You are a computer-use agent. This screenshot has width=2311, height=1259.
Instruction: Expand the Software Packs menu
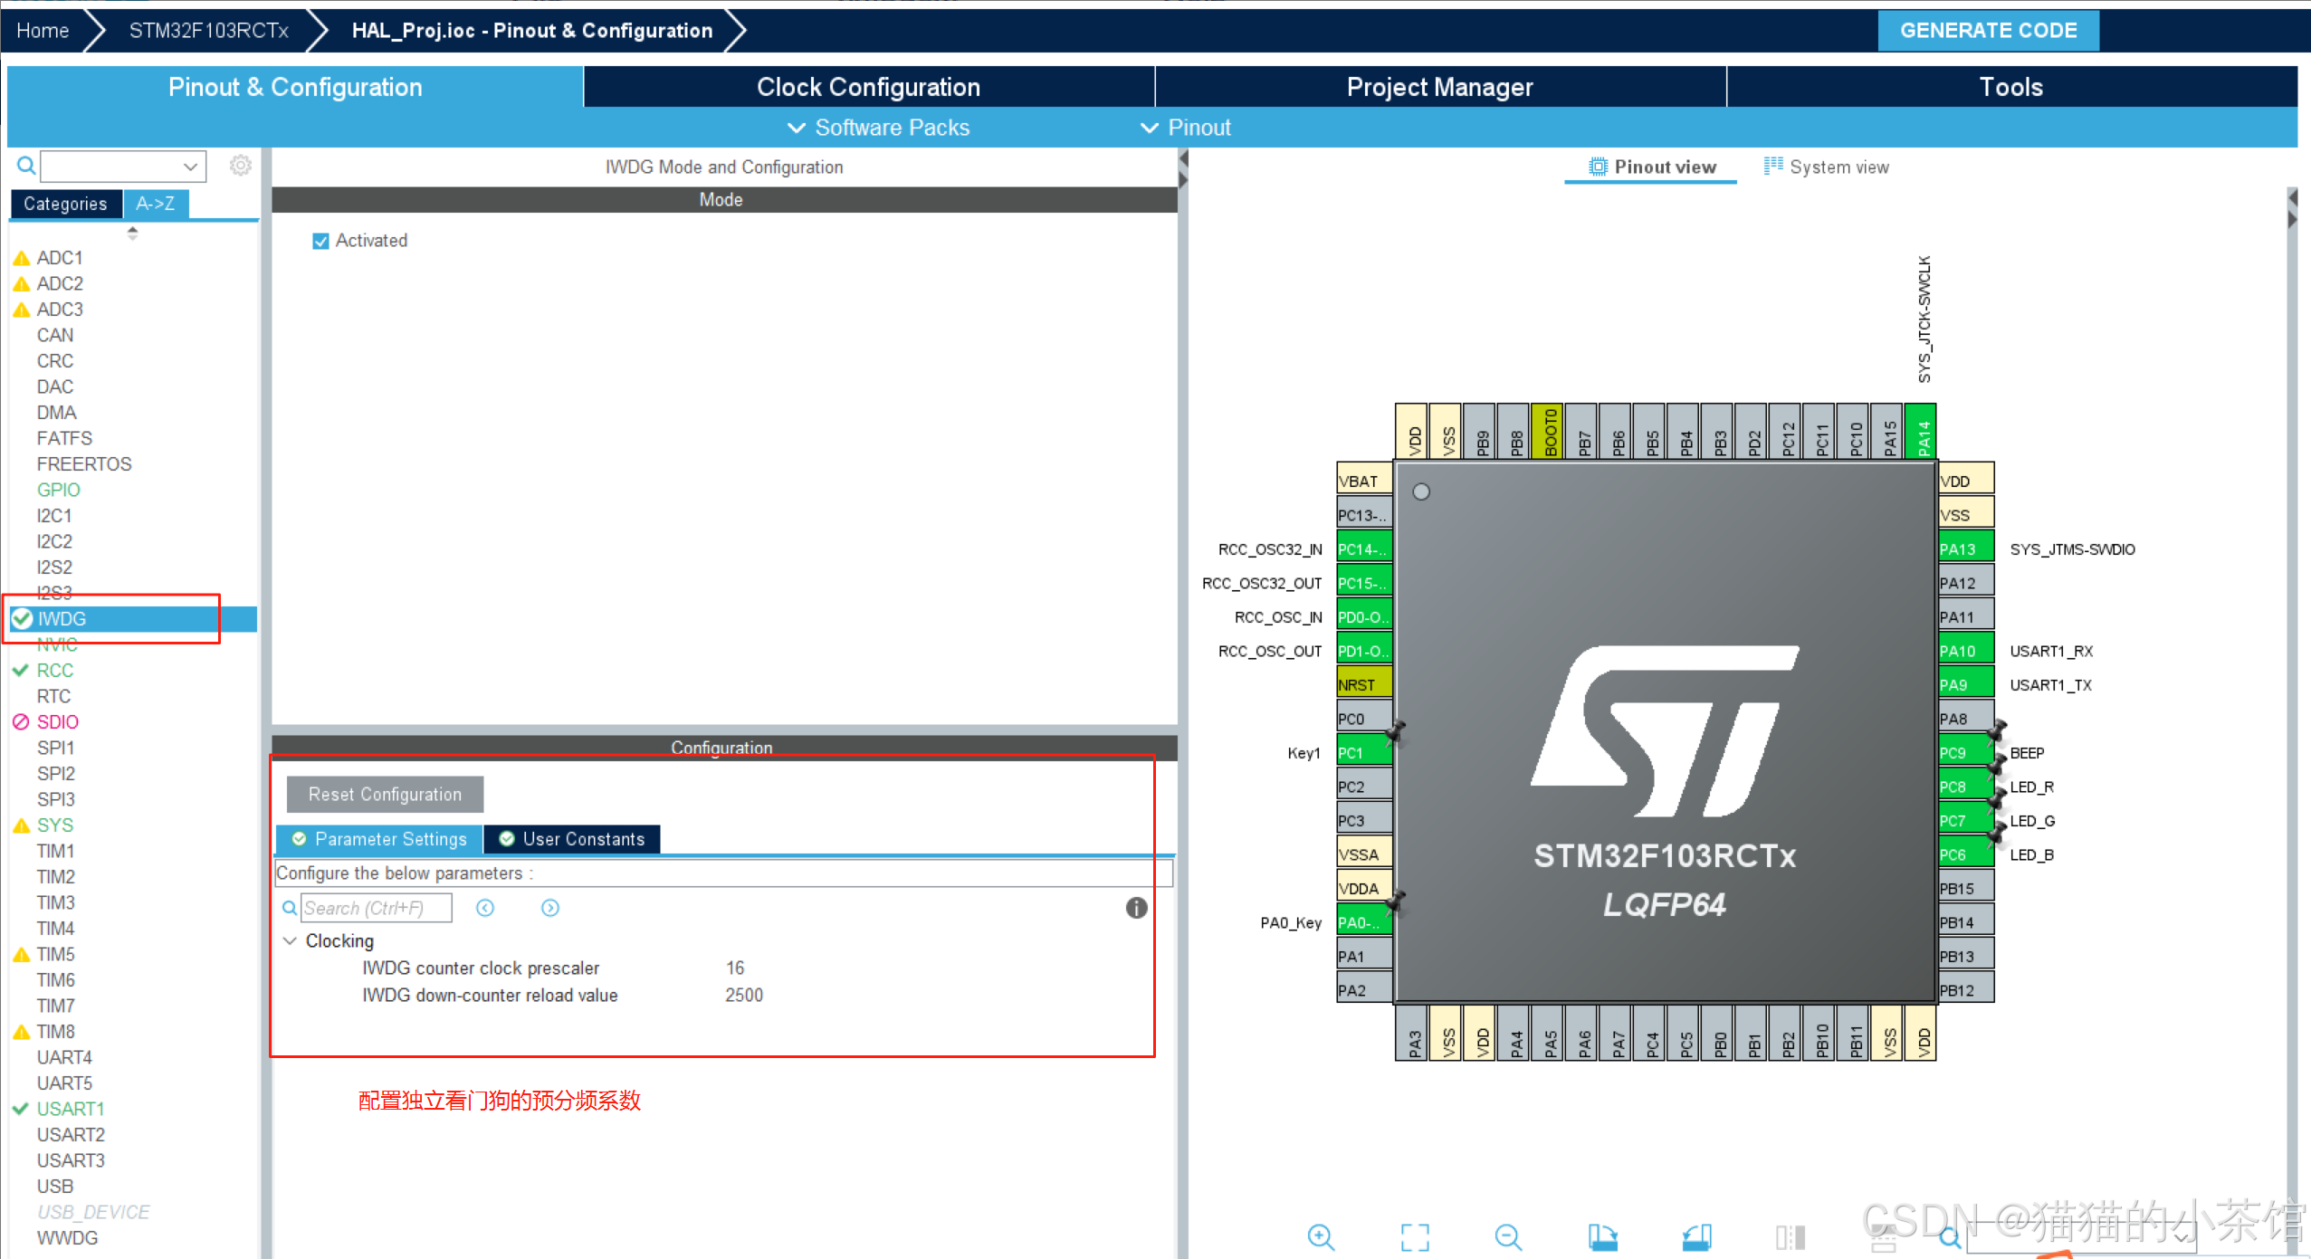[878, 128]
